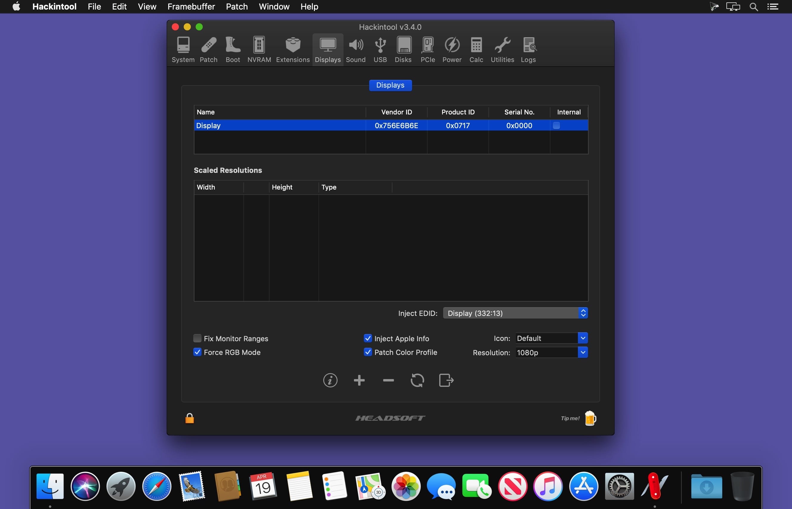
Task: Open the Inject EDID dropdown
Action: click(515, 313)
